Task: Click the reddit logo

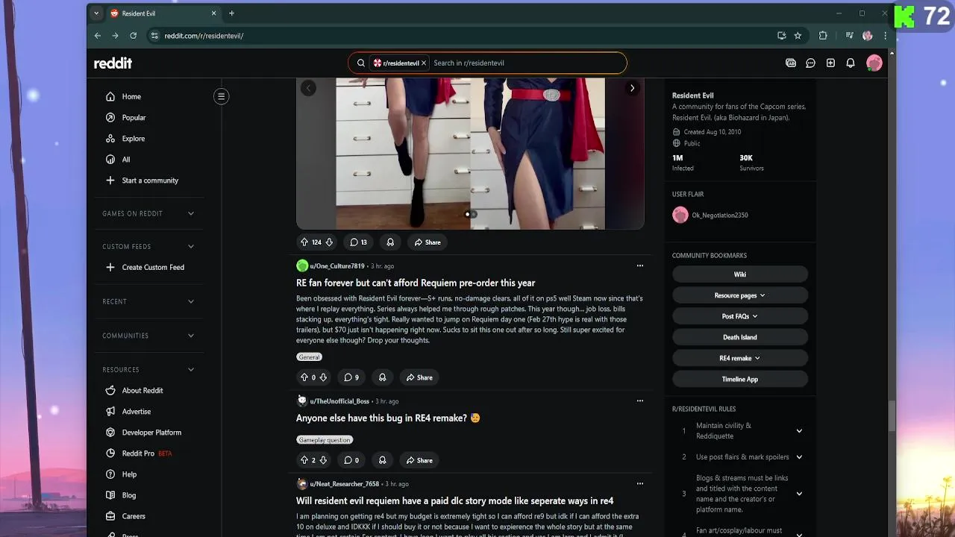Action: pos(113,63)
